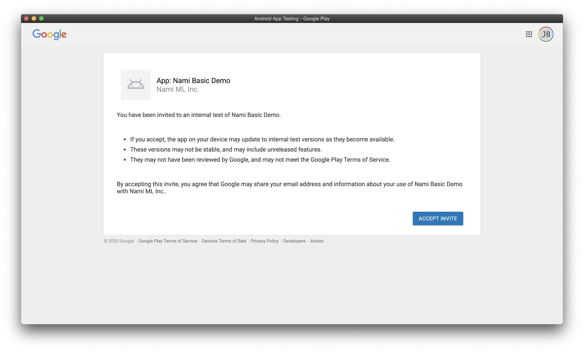Click the '© 2020 Google' footer text
The width and height of the screenshot is (584, 352).
119,241
